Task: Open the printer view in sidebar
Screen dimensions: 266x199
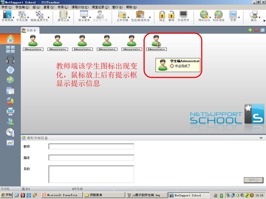Action: point(10,111)
